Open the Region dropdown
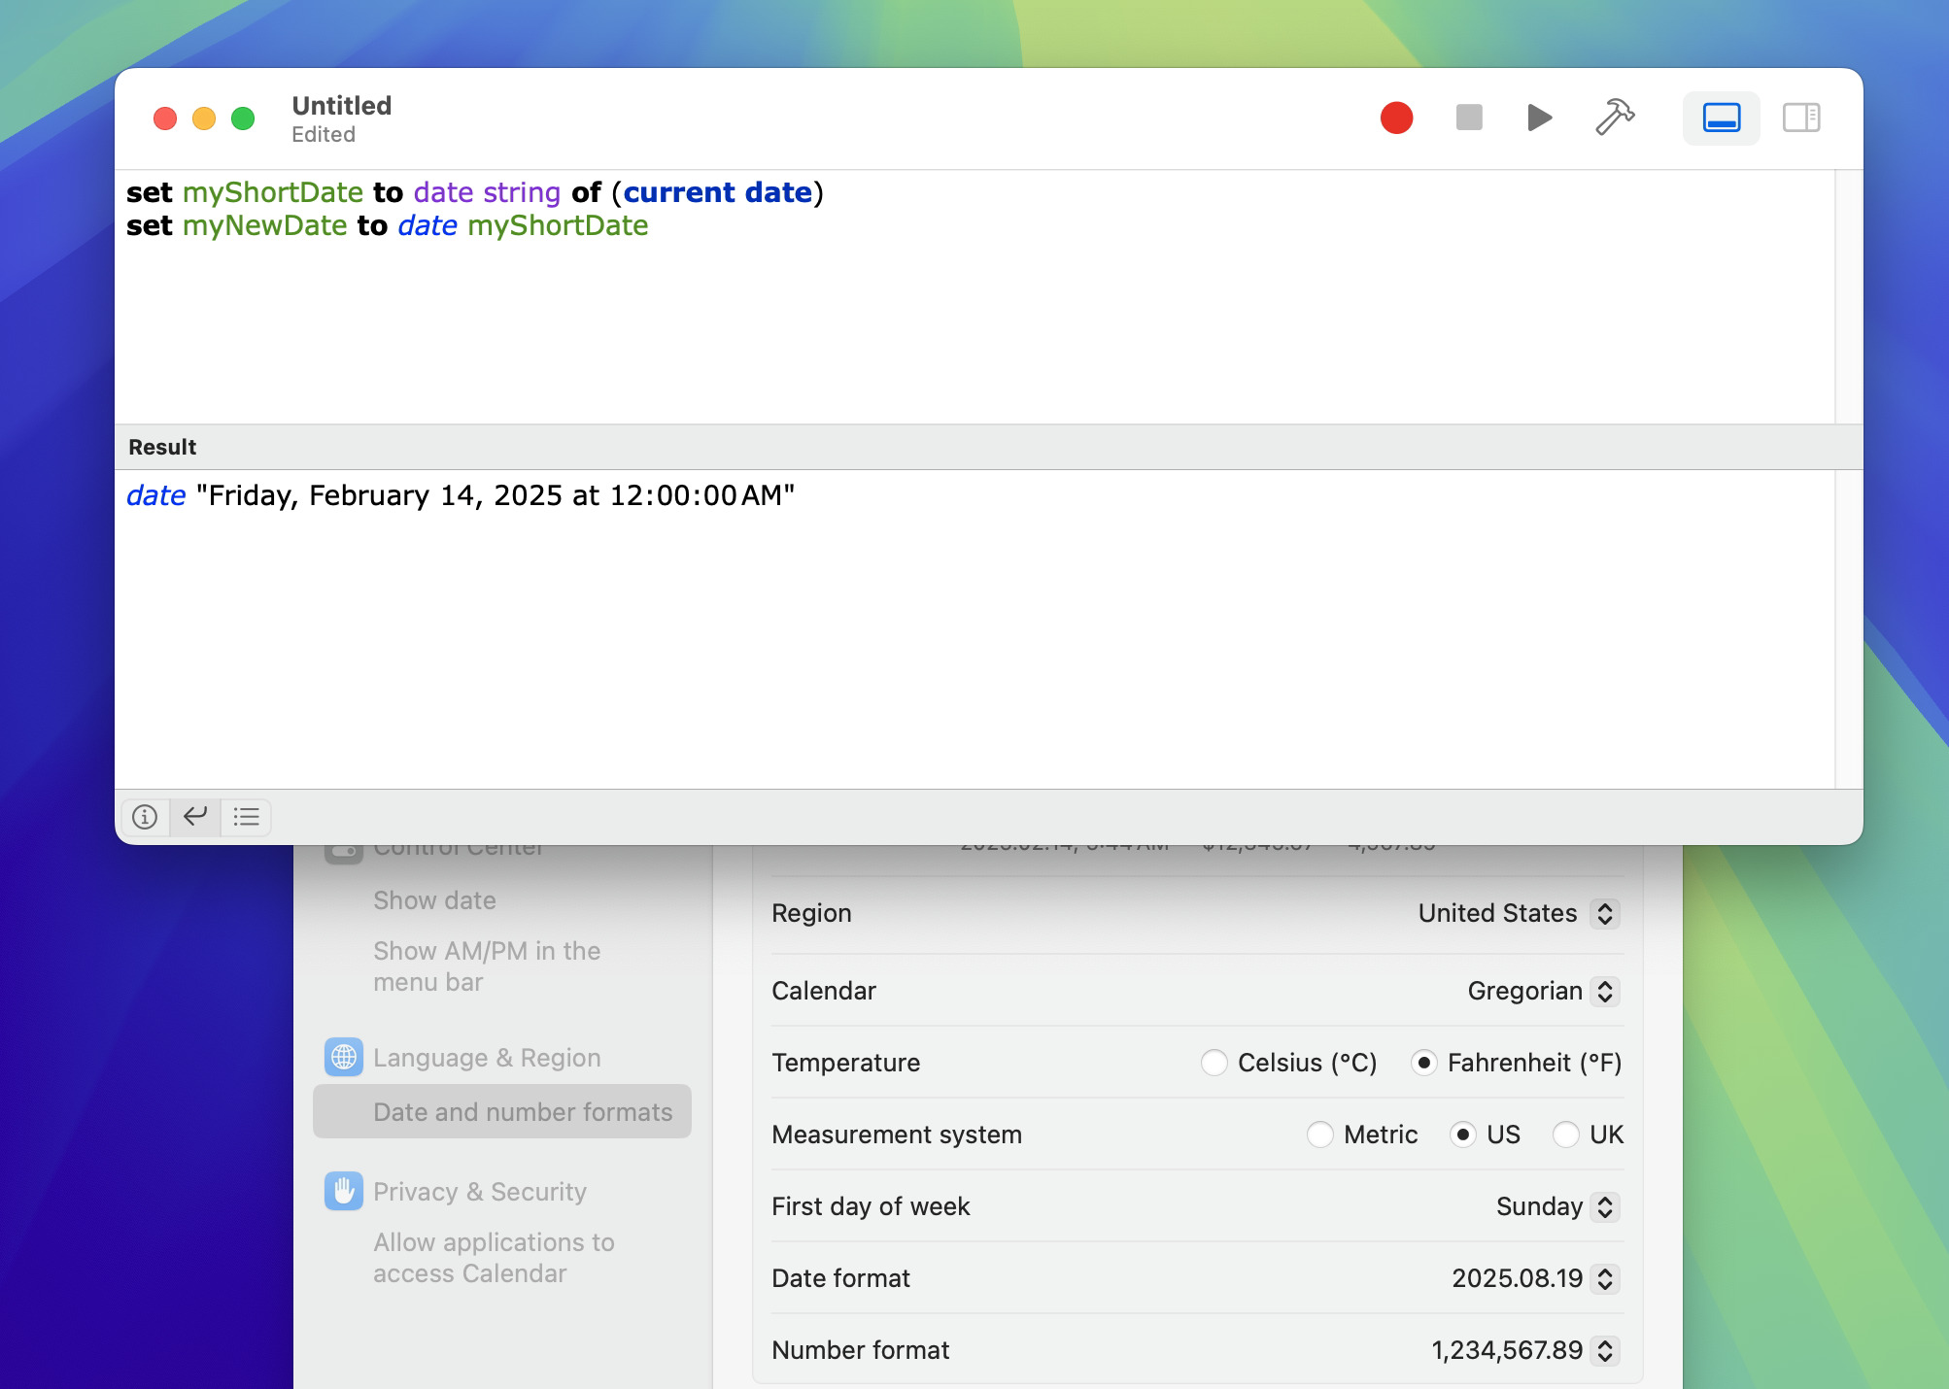This screenshot has width=1949, height=1389. [1519, 913]
